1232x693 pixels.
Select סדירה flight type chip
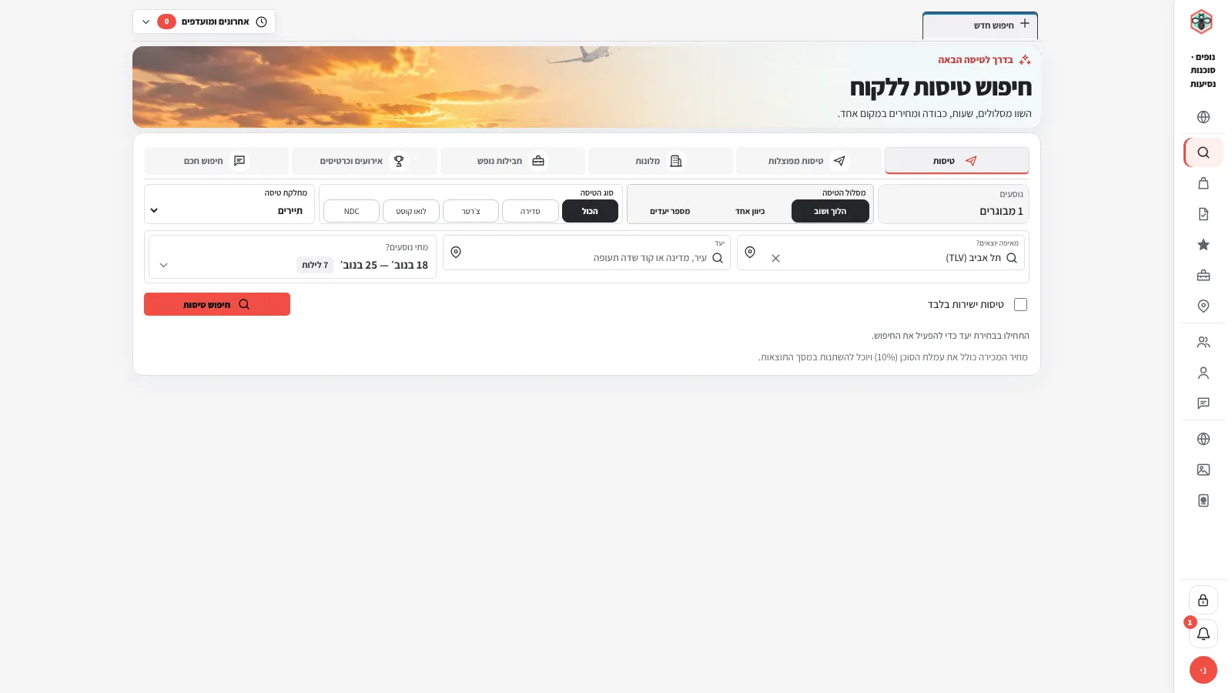[x=531, y=211]
